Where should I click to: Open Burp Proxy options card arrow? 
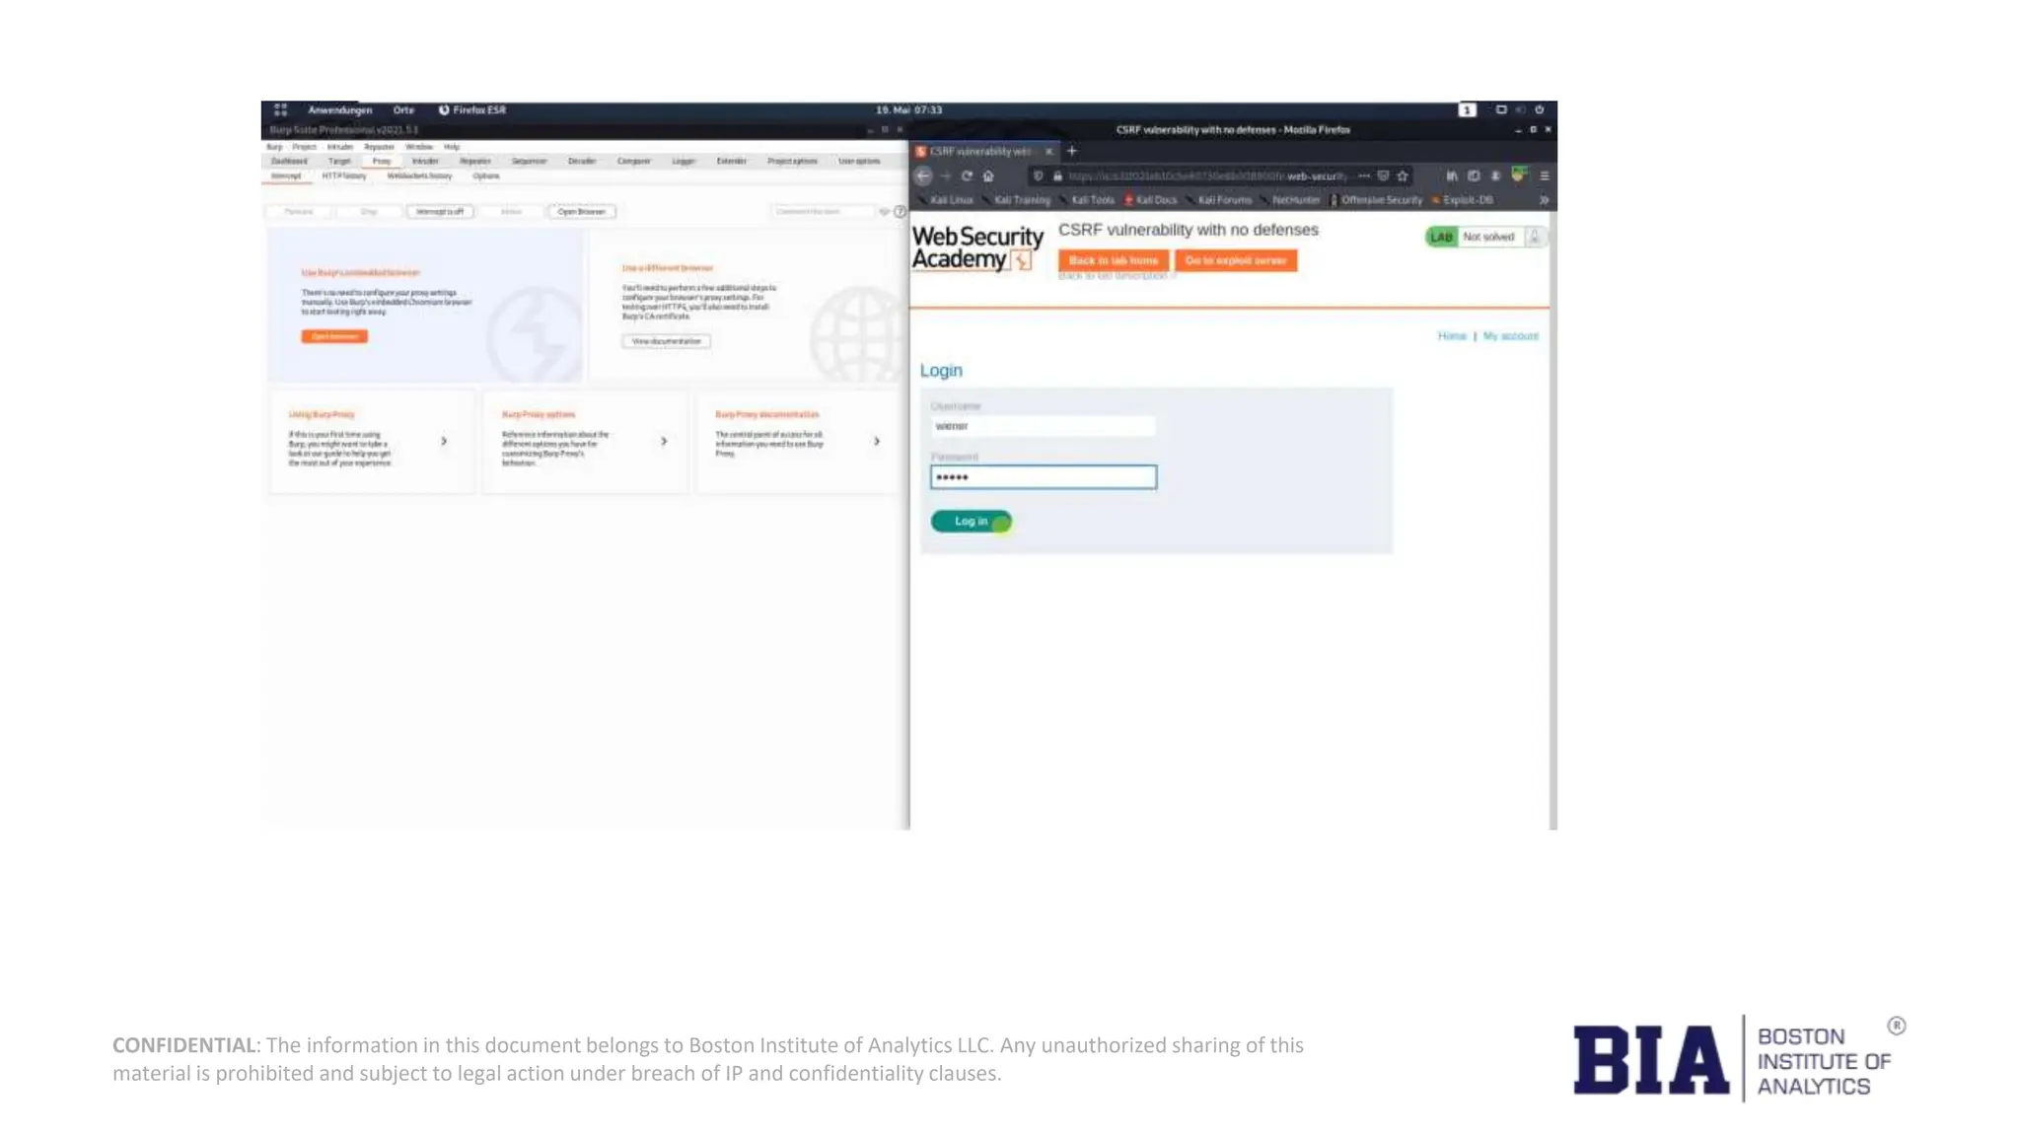pyautogui.click(x=664, y=441)
